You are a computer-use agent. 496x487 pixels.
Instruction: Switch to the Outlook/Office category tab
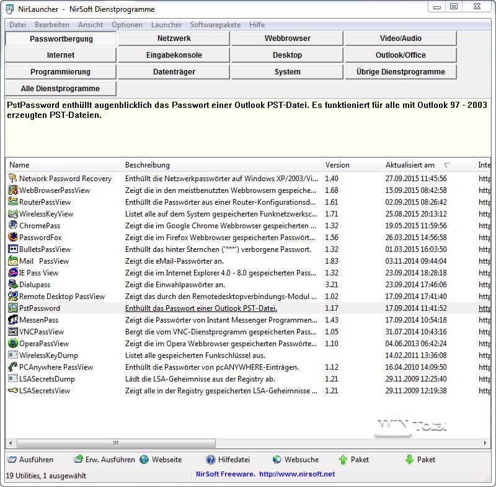click(x=401, y=55)
